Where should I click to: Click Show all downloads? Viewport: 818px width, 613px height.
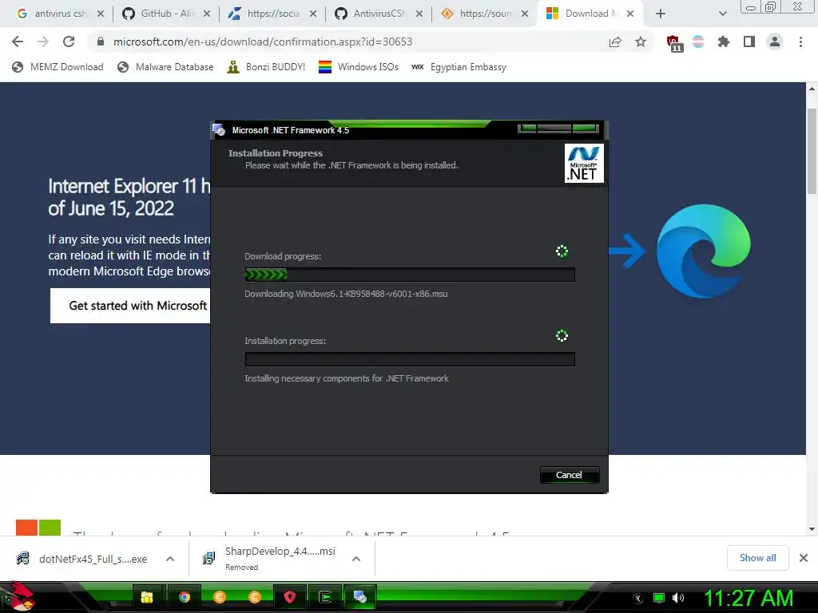[757, 558]
